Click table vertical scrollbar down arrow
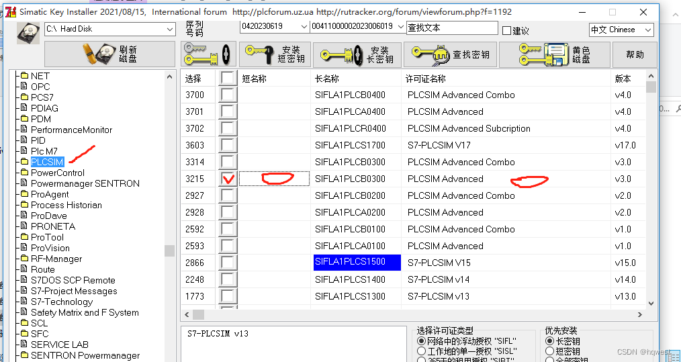The width and height of the screenshot is (681, 362). [651, 304]
